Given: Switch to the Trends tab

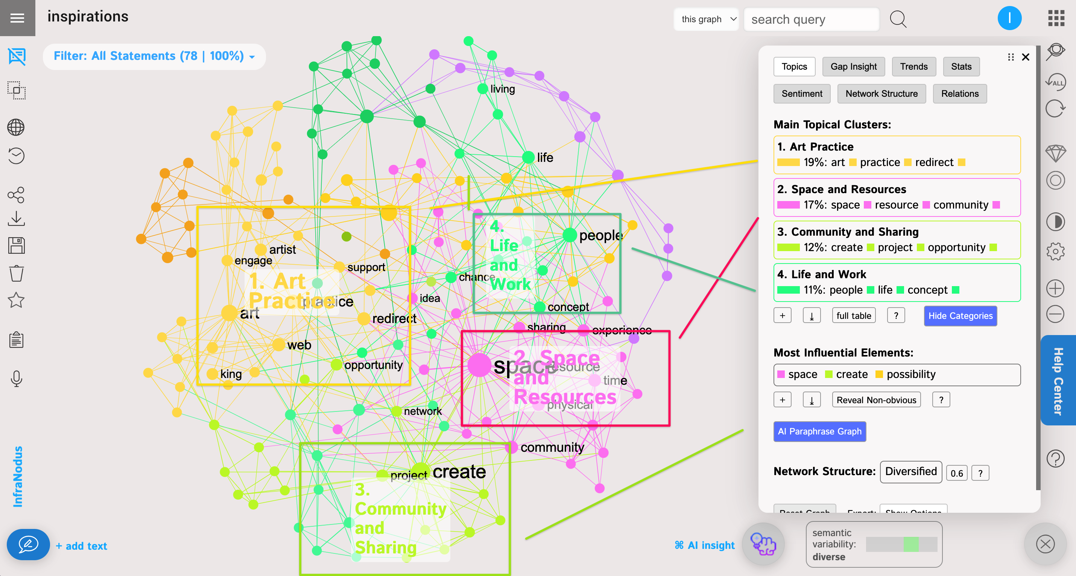Looking at the screenshot, I should click(913, 67).
